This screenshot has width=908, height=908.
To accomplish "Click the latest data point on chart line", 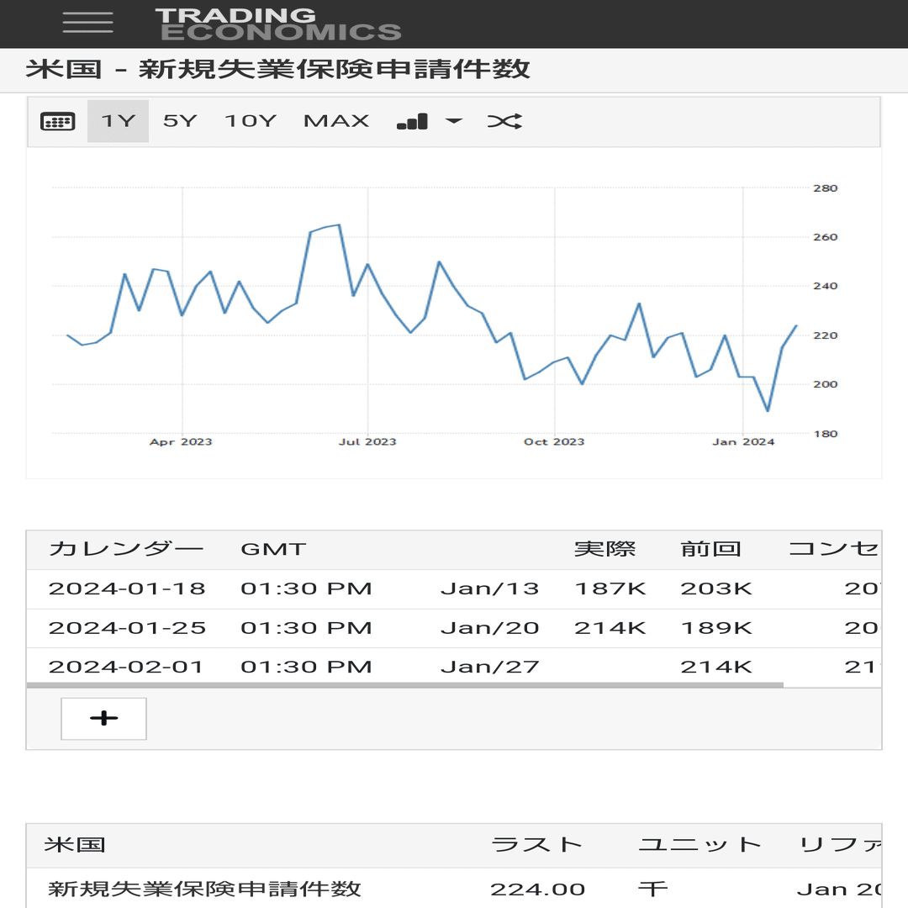I will 797,325.
